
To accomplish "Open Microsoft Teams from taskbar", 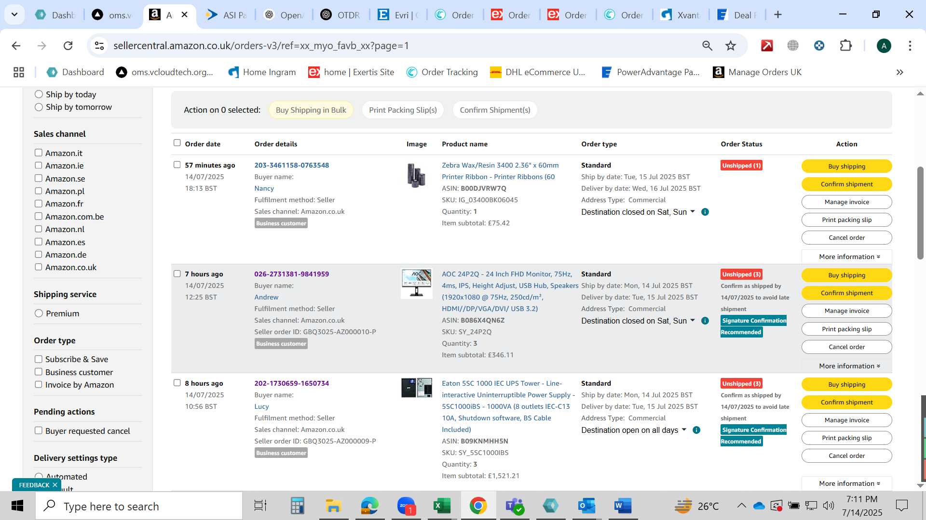I will tap(514, 506).
